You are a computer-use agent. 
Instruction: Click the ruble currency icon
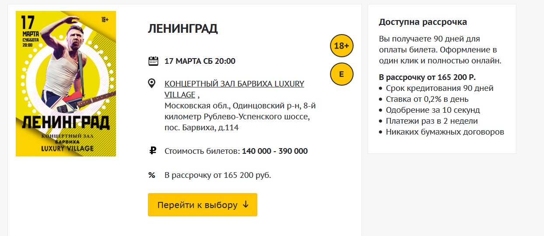pyautogui.click(x=153, y=151)
